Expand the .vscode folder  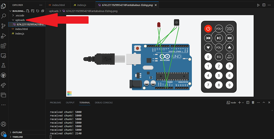[x=27, y=15]
